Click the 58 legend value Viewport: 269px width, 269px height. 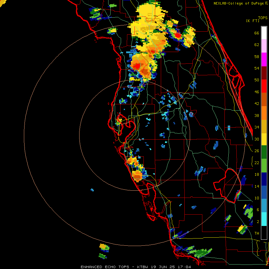(257, 57)
